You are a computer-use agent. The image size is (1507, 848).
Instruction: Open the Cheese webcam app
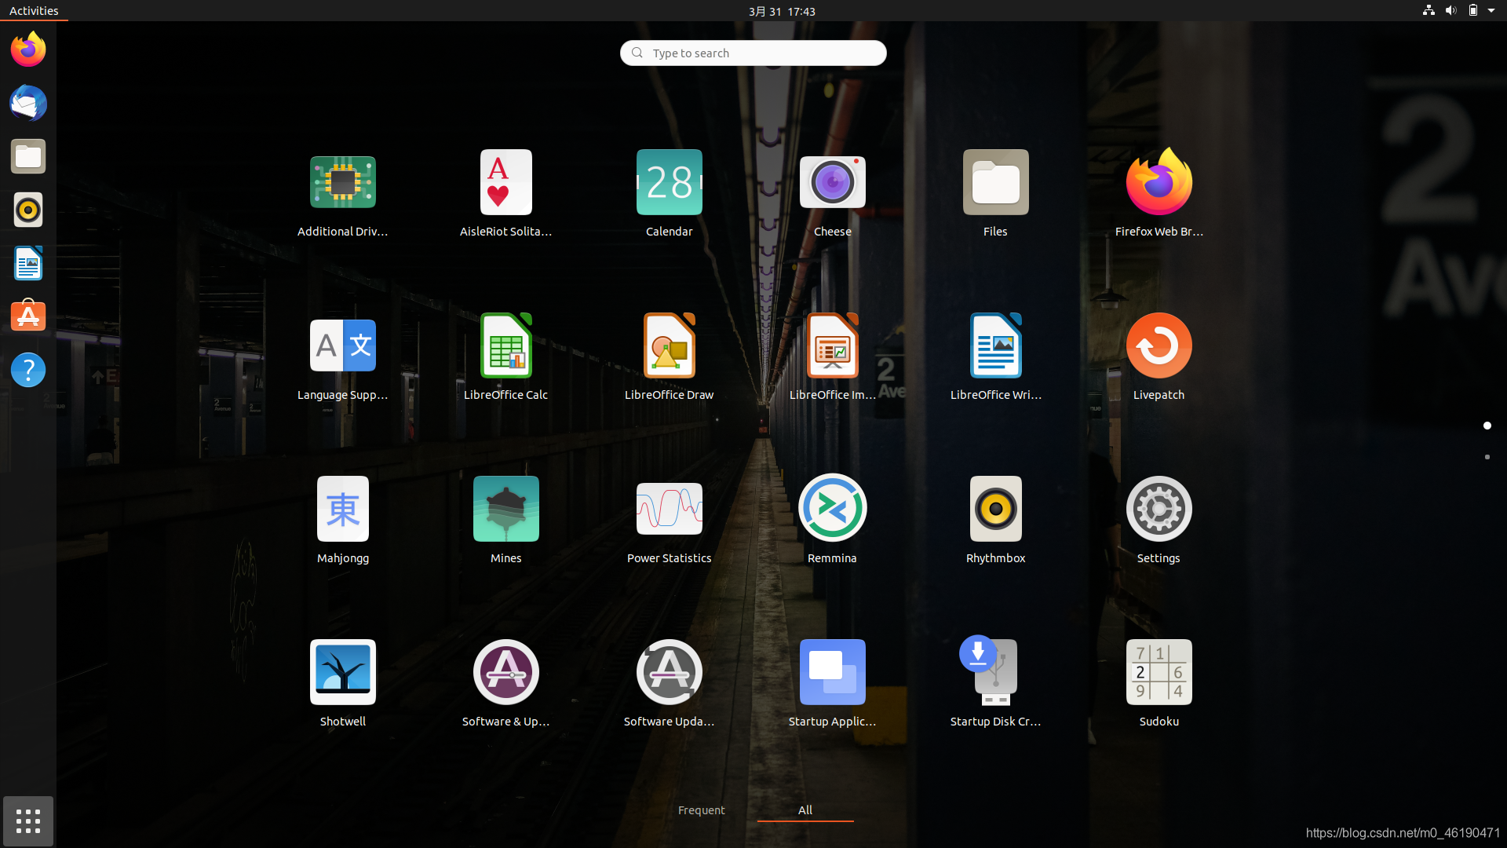[832, 183]
